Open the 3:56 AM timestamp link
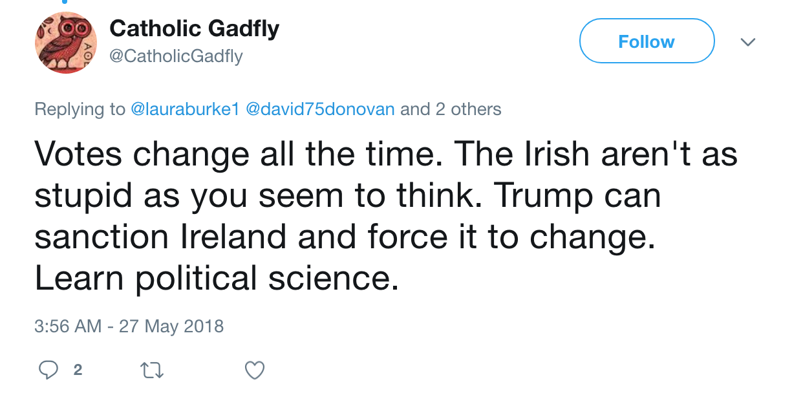Viewport: 803px width, 406px height. click(67, 326)
